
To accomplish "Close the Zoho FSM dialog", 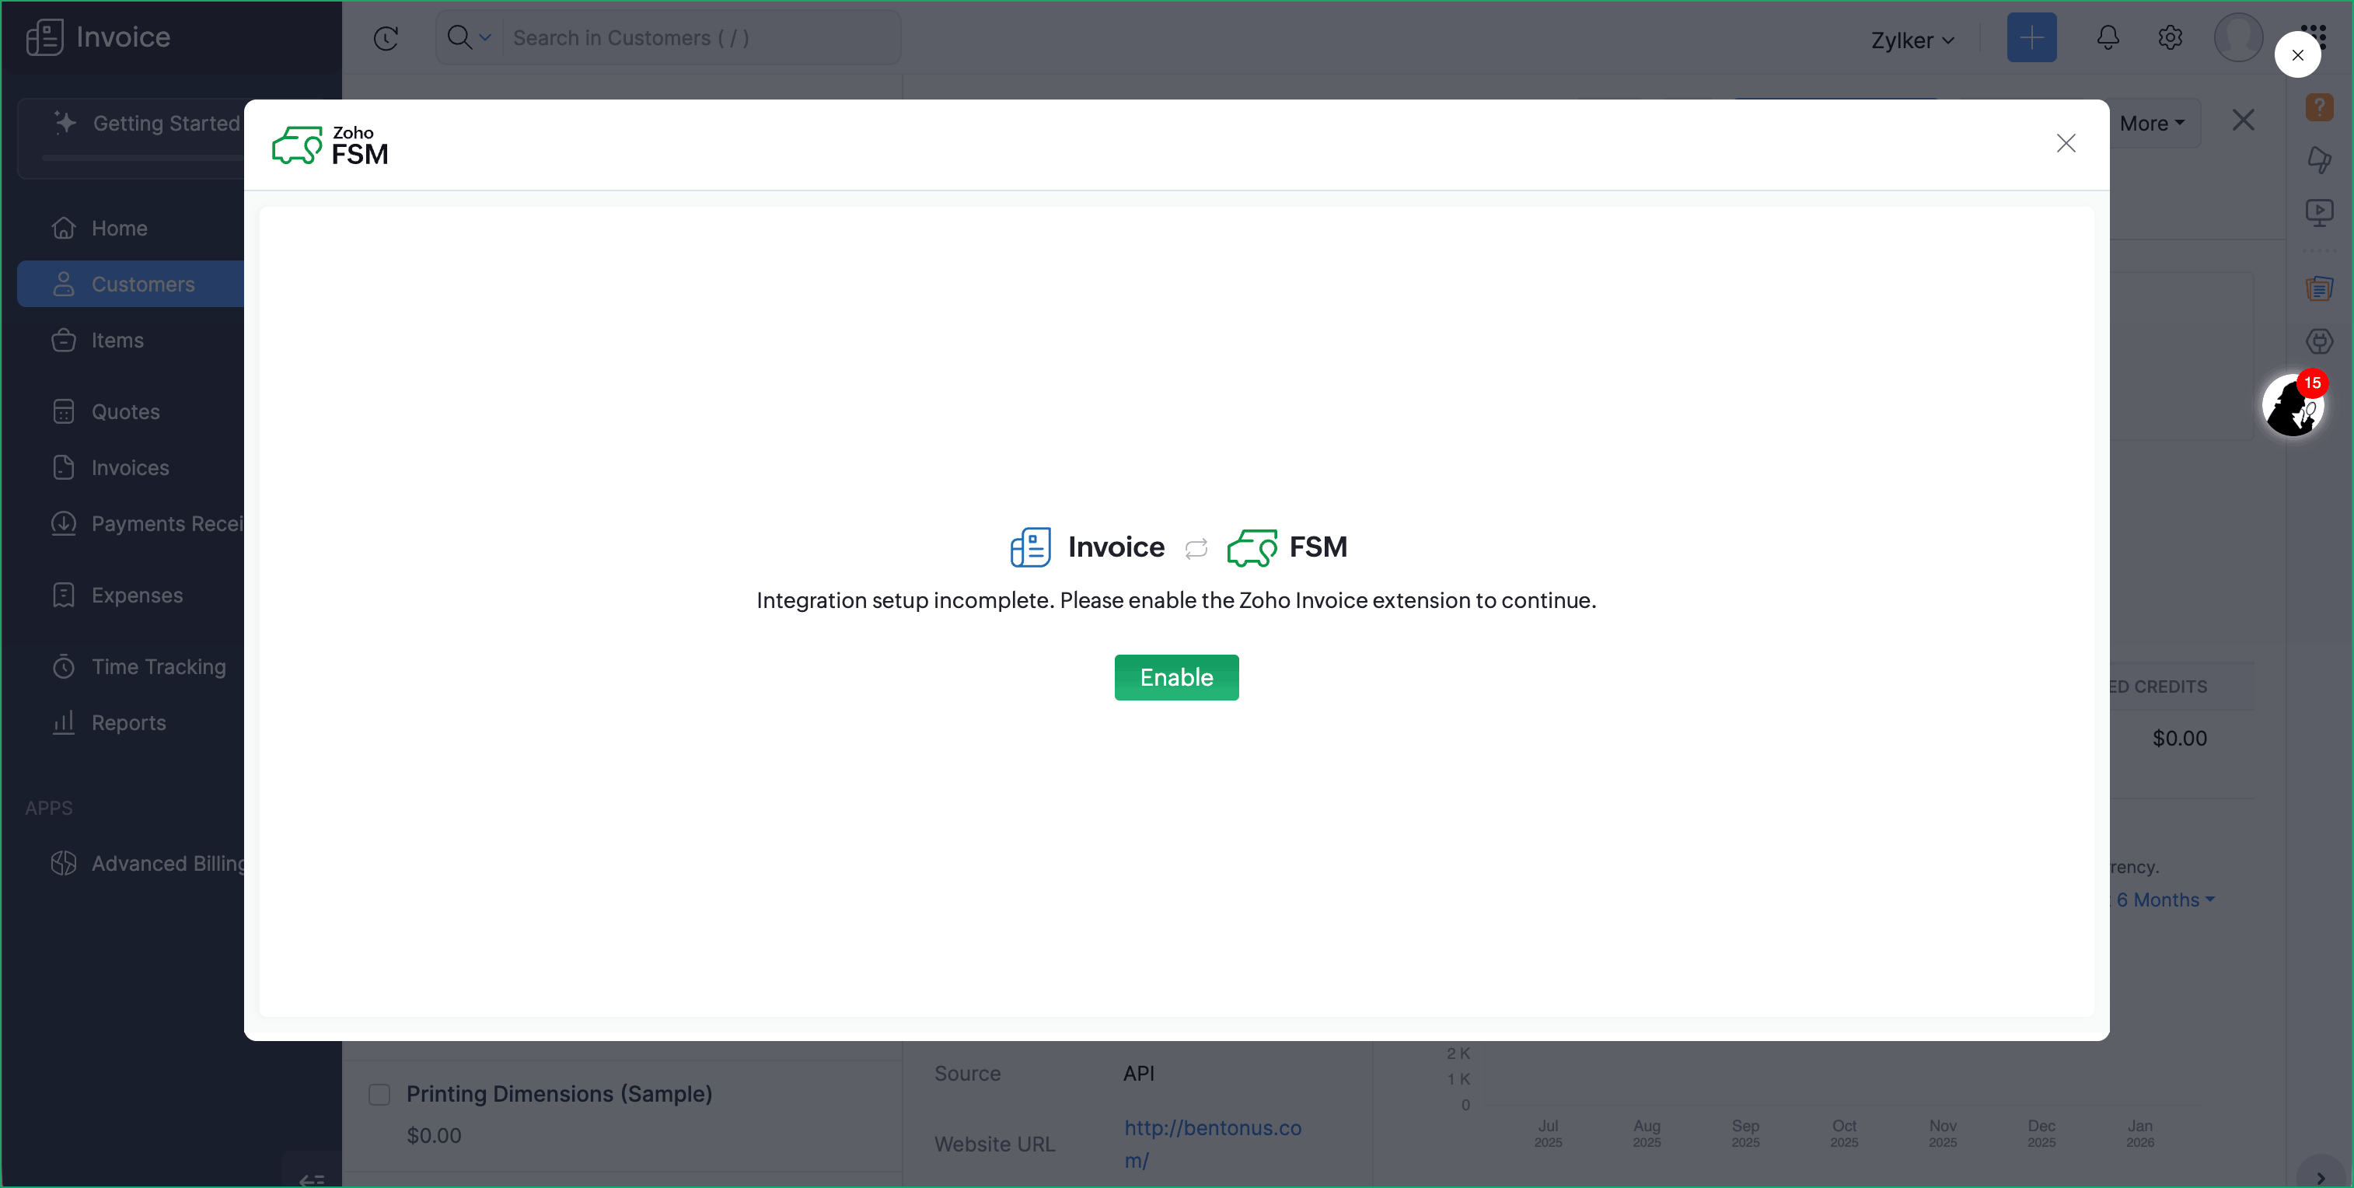I will [x=2066, y=144].
